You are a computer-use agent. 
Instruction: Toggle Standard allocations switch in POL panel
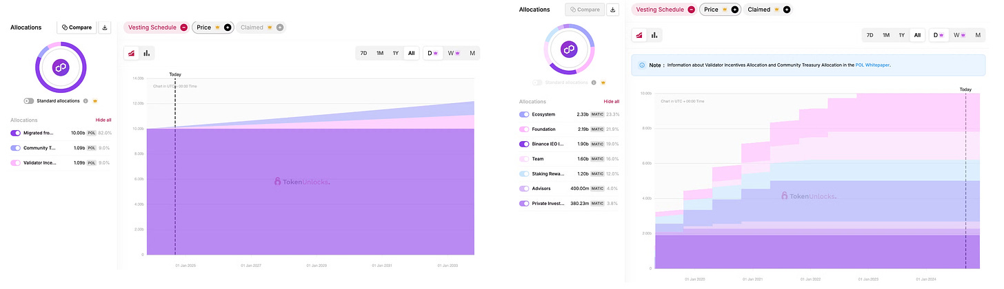click(28, 100)
